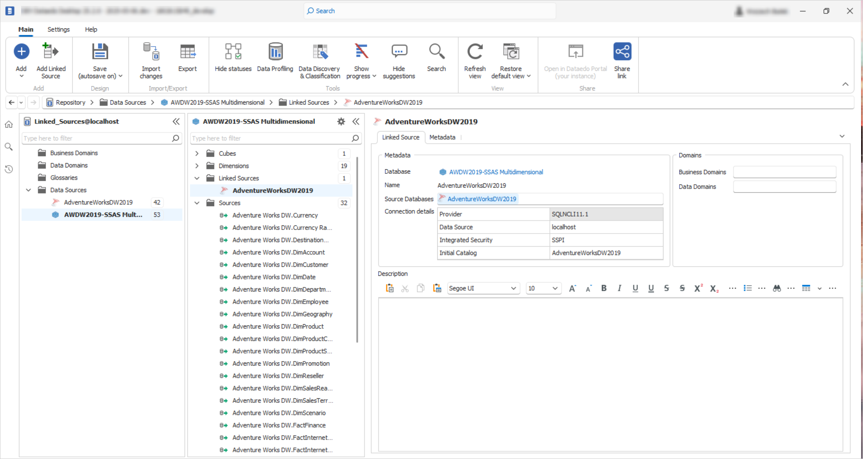Open the AdventureWorksDW2019 source database link

click(482, 199)
